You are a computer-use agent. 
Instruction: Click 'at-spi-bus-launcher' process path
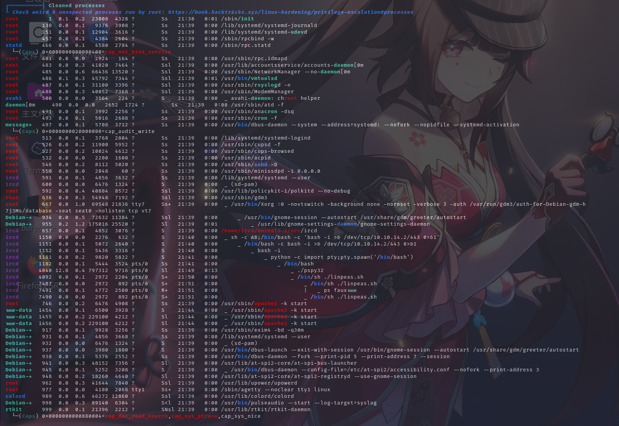point(289,363)
